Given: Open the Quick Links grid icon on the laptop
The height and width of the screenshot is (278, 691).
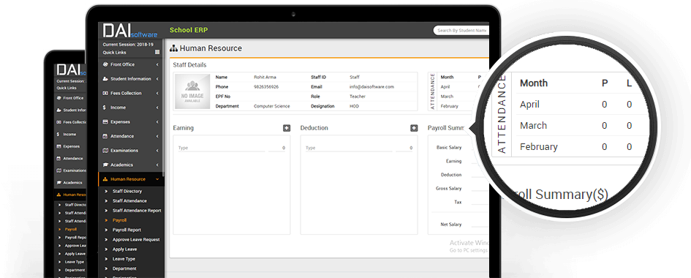Looking at the screenshot, I should 157,52.
